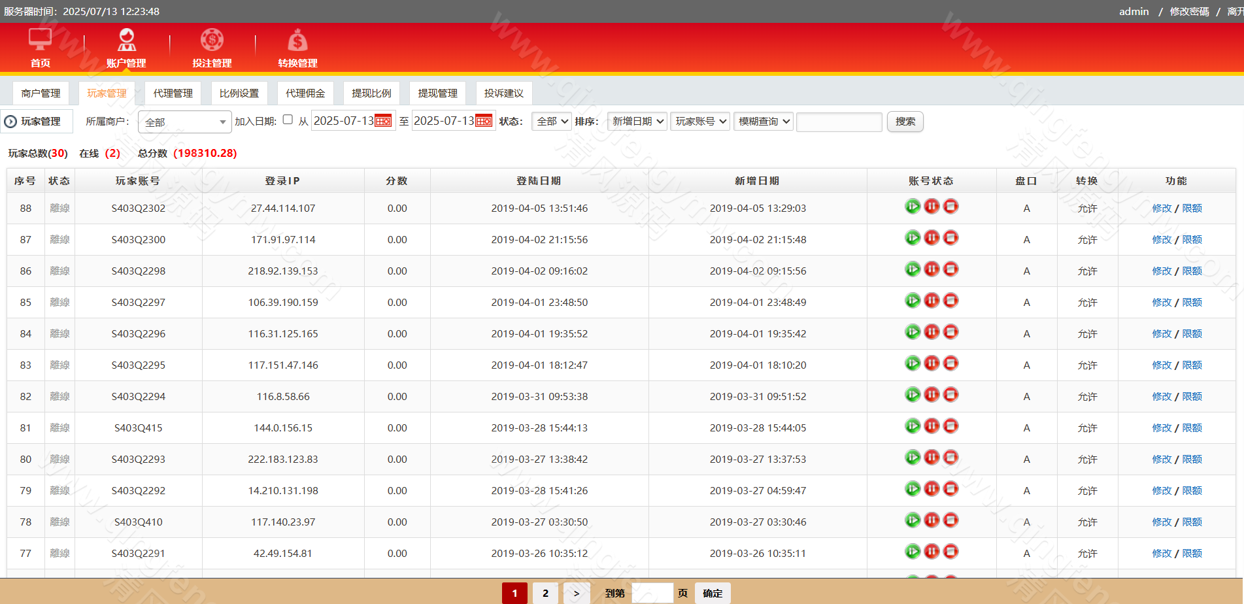Click red stop icon for player S403Q2296
This screenshot has height=604, width=1244.
(951, 332)
